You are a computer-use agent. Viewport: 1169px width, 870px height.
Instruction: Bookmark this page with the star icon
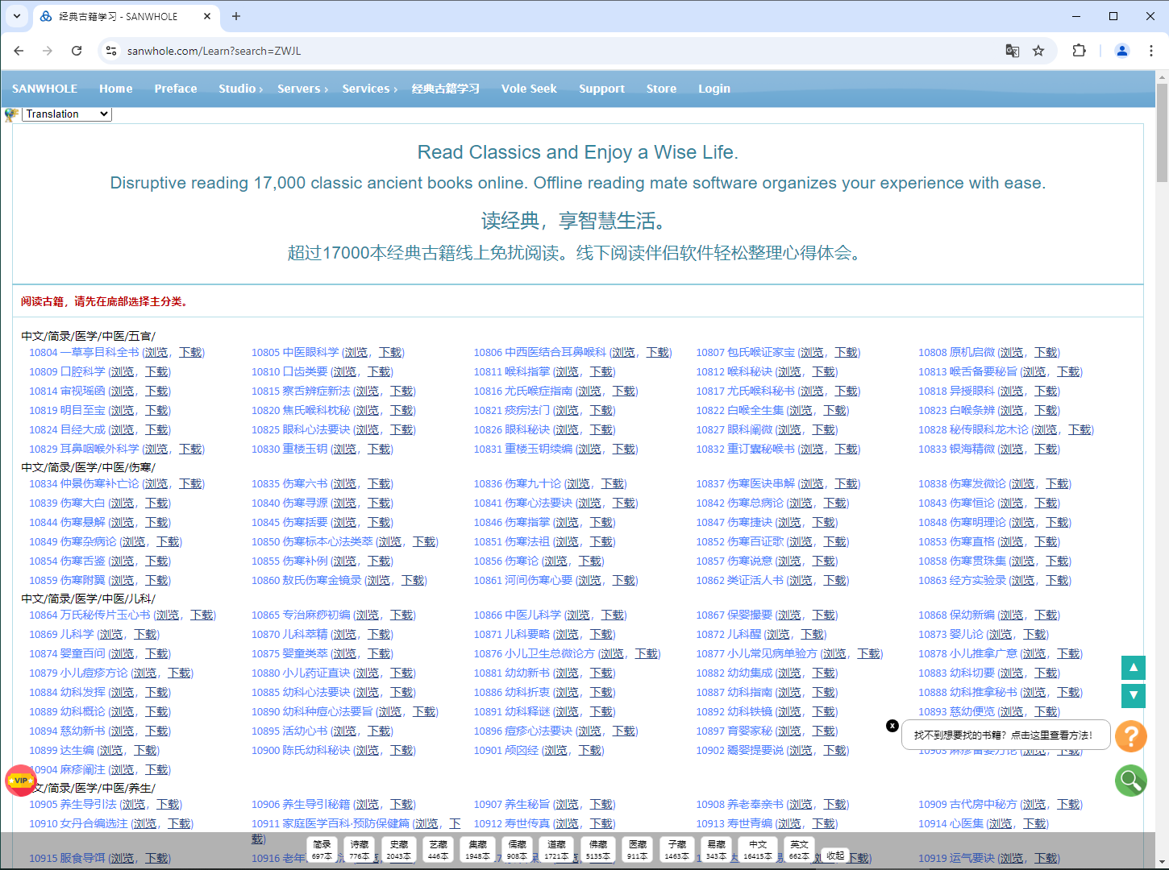click(x=1038, y=51)
